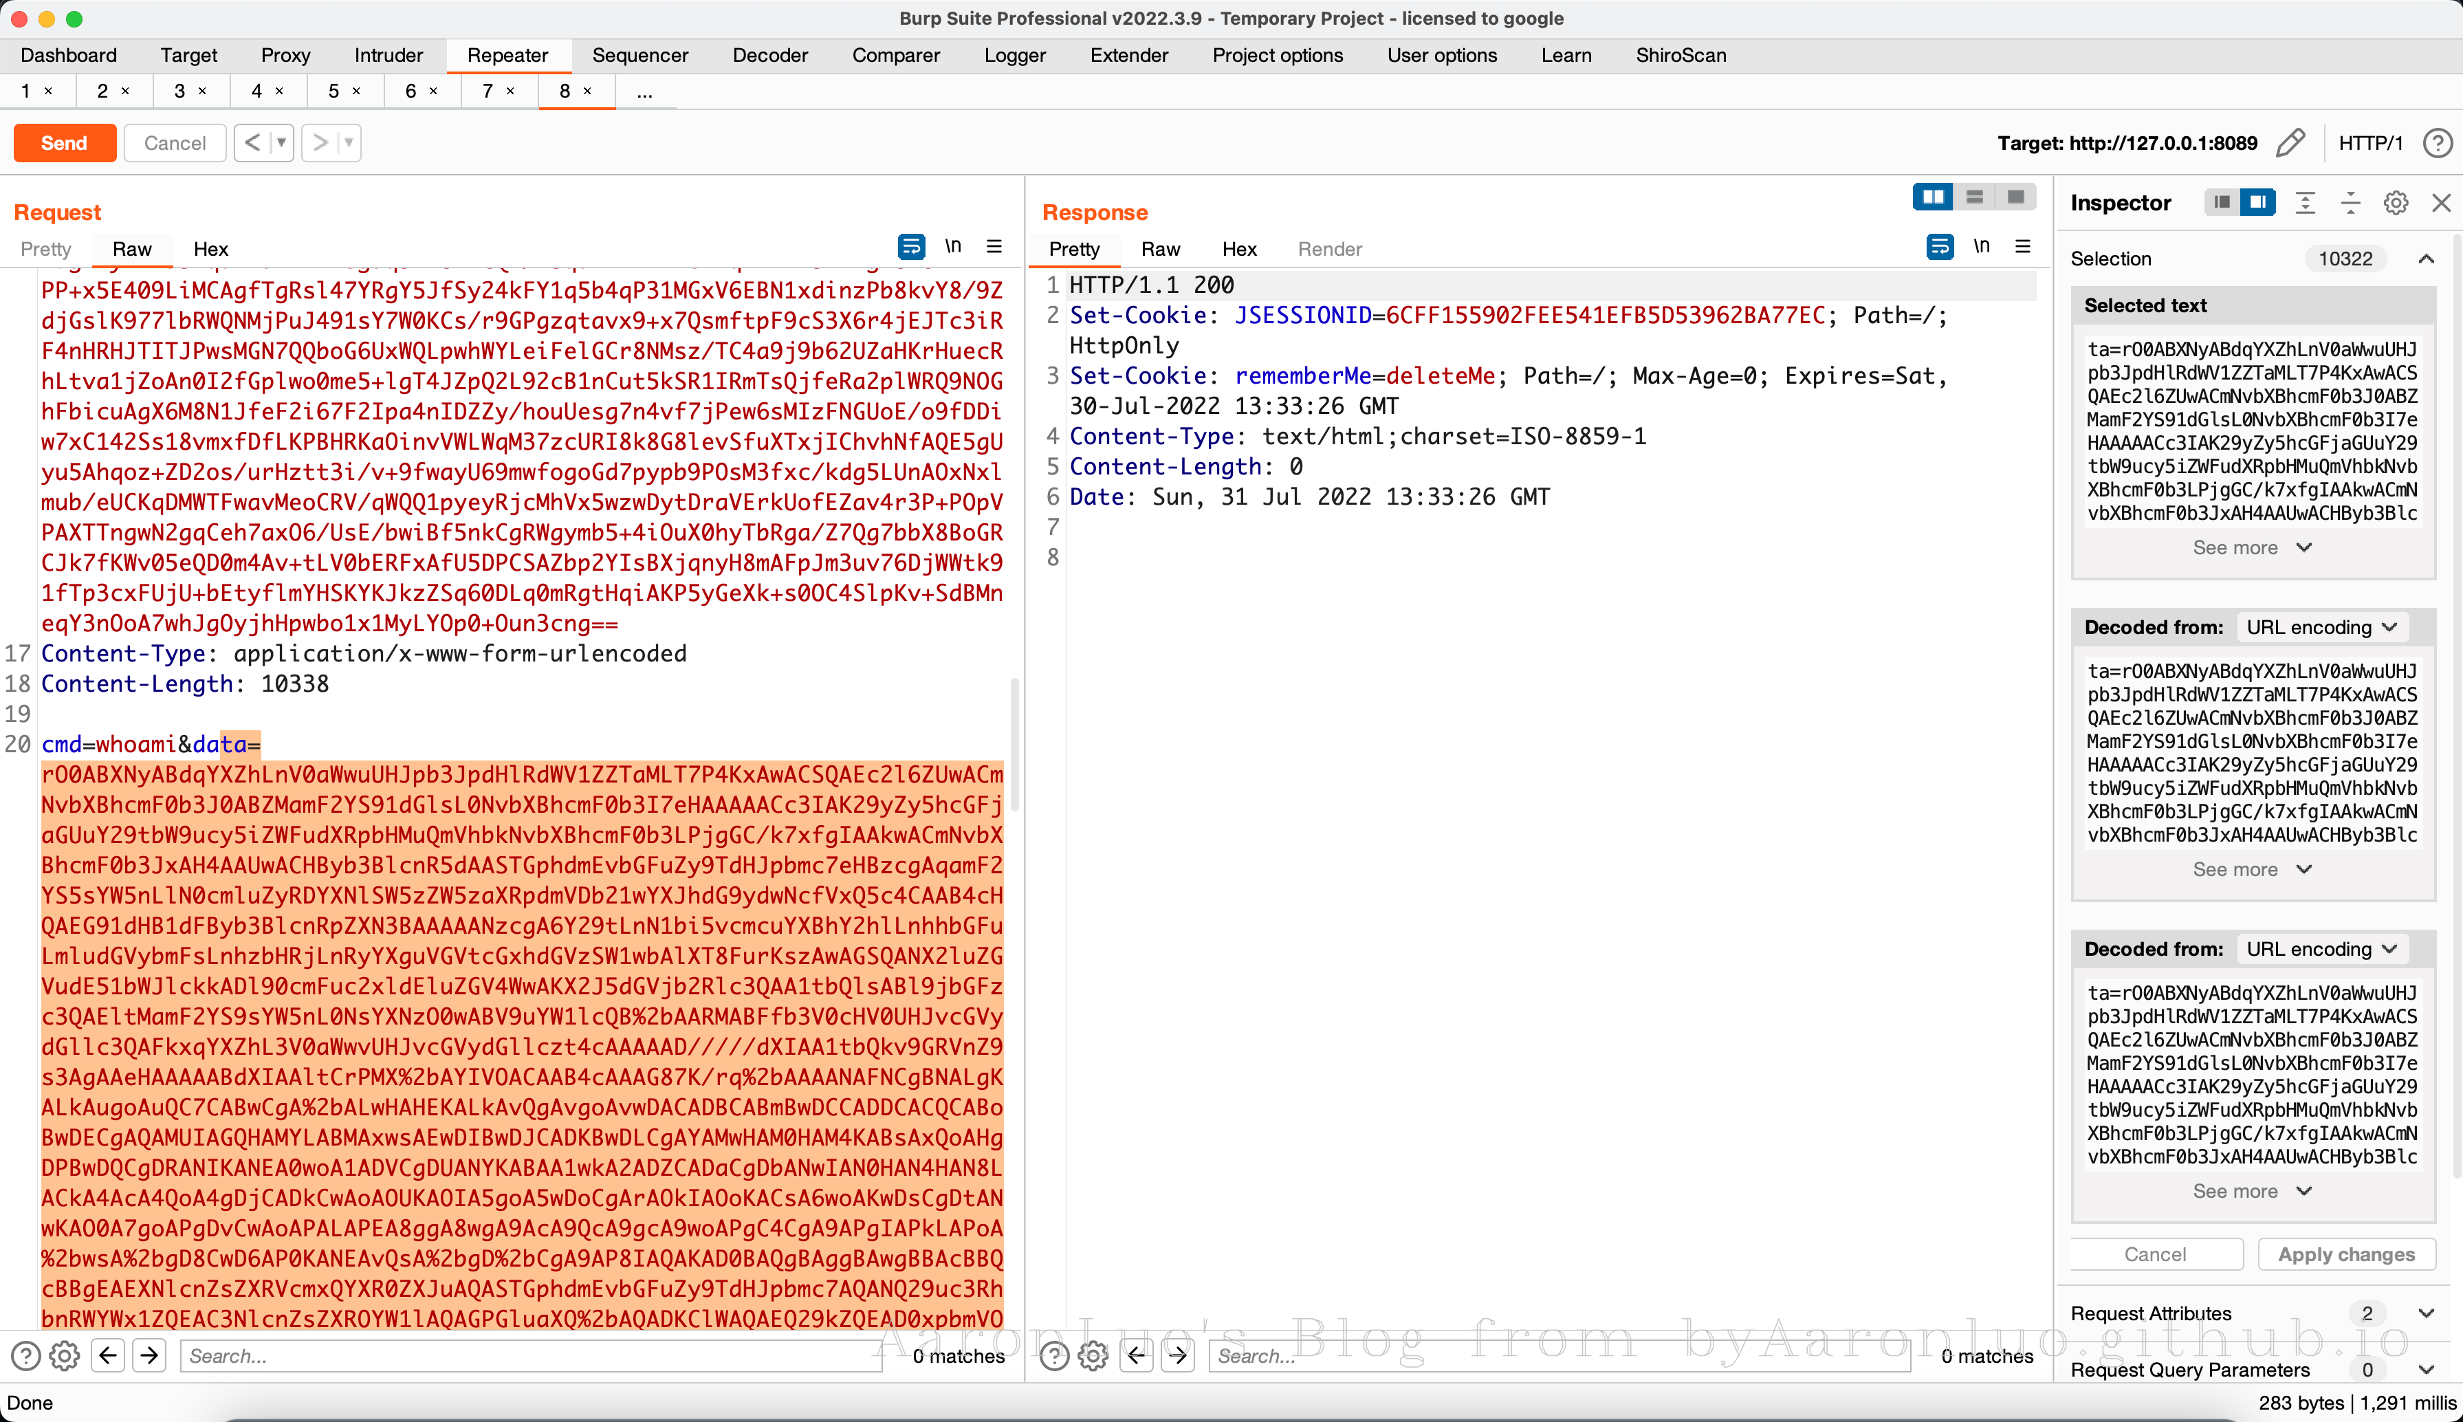
Task: Dock Inspector to the right side
Action: click(x=2258, y=202)
